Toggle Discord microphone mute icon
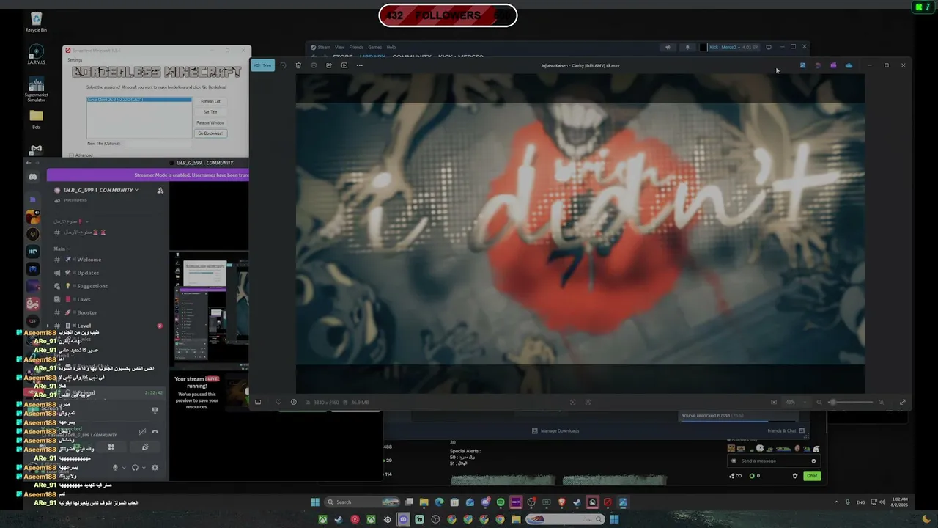The width and height of the screenshot is (938, 528). 115,467
